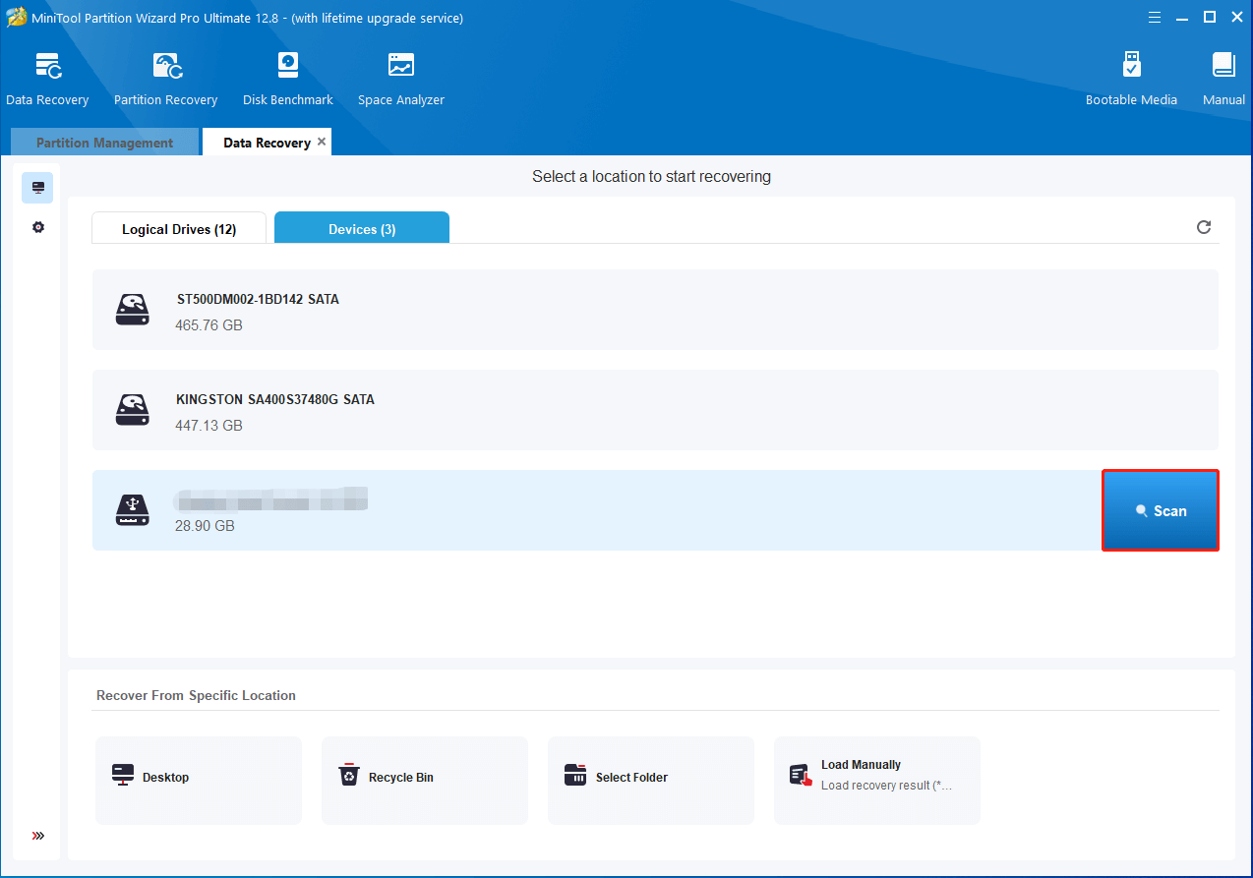Close the Data Recovery tab
Image resolution: width=1253 pixels, height=878 pixels.
[322, 142]
